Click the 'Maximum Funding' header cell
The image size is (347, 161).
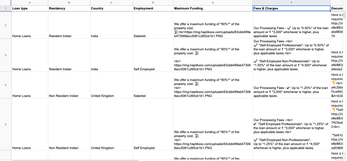tap(212, 8)
